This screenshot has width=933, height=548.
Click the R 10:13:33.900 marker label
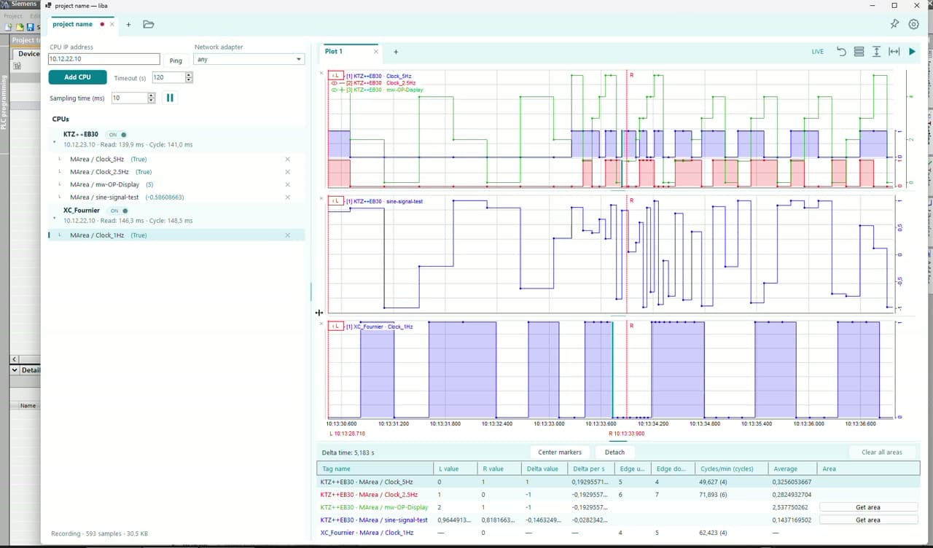coord(627,434)
